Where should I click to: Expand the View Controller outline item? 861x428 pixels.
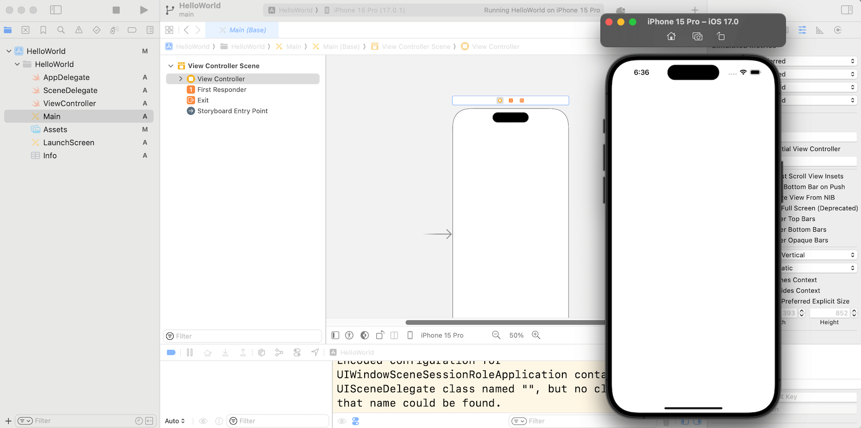pos(181,79)
